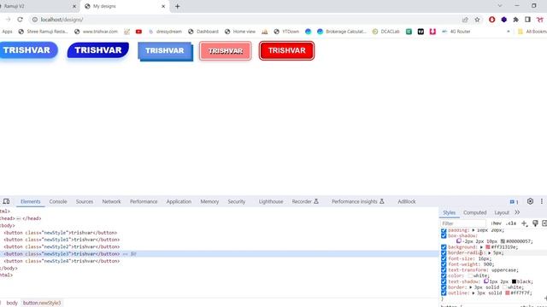Show more Styles pane tabs chevron

click(517, 212)
